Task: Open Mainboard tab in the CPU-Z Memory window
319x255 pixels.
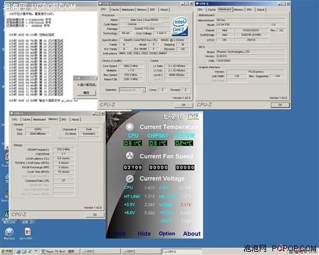Action: point(40,119)
